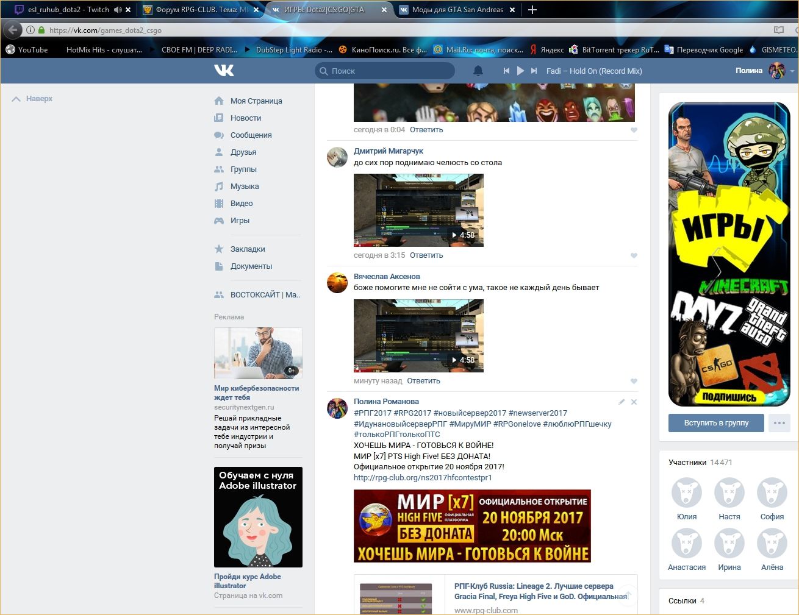Switch to Моды для GTA San Andreas tab
799x615 pixels.
tap(457, 10)
